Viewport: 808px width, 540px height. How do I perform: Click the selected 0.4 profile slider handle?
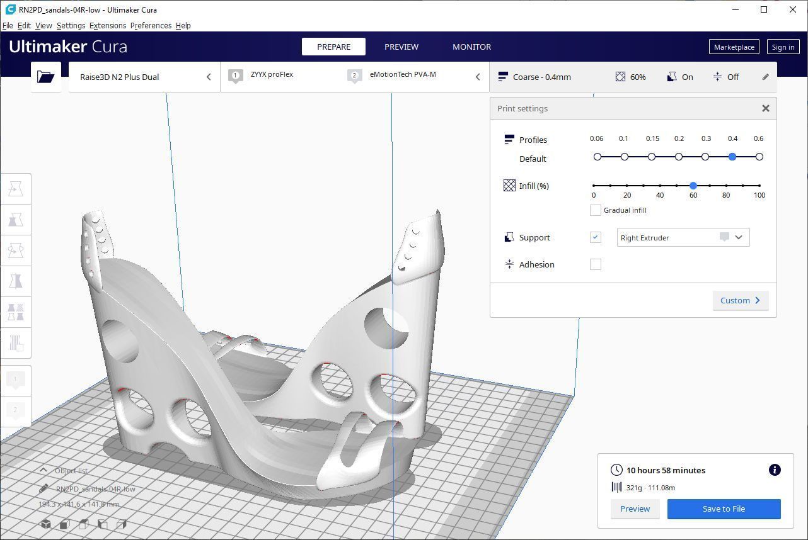click(732, 157)
